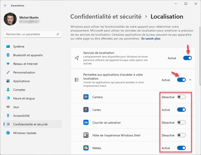Click the Bluetooth et appareils icon
The image size is (201, 155).
[8, 55]
